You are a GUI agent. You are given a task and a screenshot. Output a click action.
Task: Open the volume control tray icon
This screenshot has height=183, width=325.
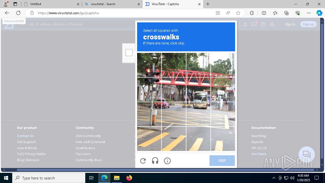tap(292, 178)
